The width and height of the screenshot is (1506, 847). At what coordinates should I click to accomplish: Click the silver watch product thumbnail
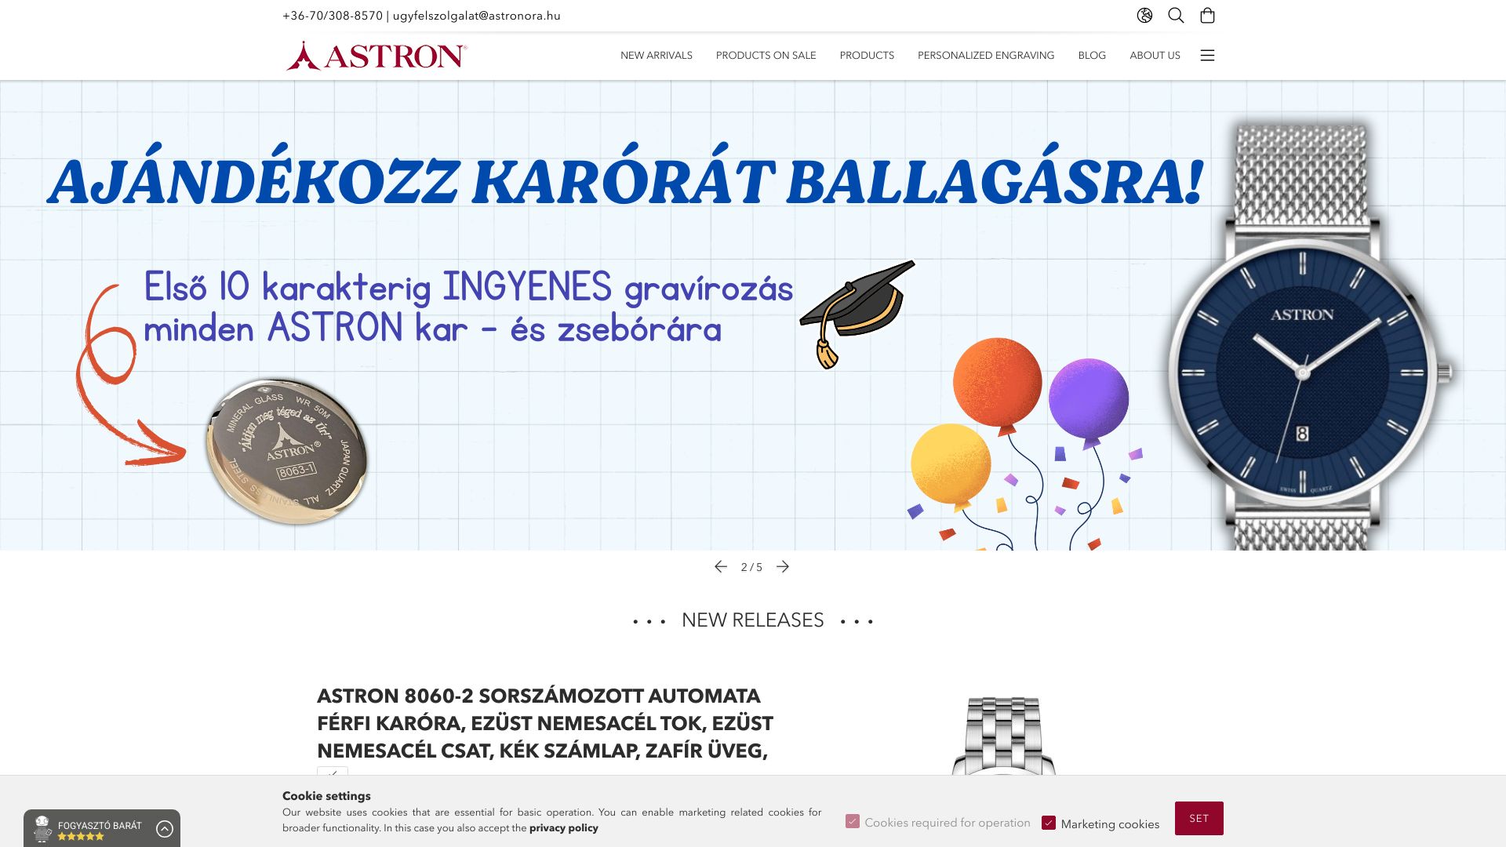[x=1004, y=736]
